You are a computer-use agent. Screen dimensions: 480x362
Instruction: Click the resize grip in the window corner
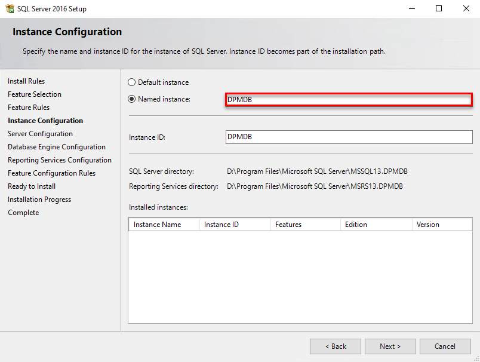tap(476, 358)
